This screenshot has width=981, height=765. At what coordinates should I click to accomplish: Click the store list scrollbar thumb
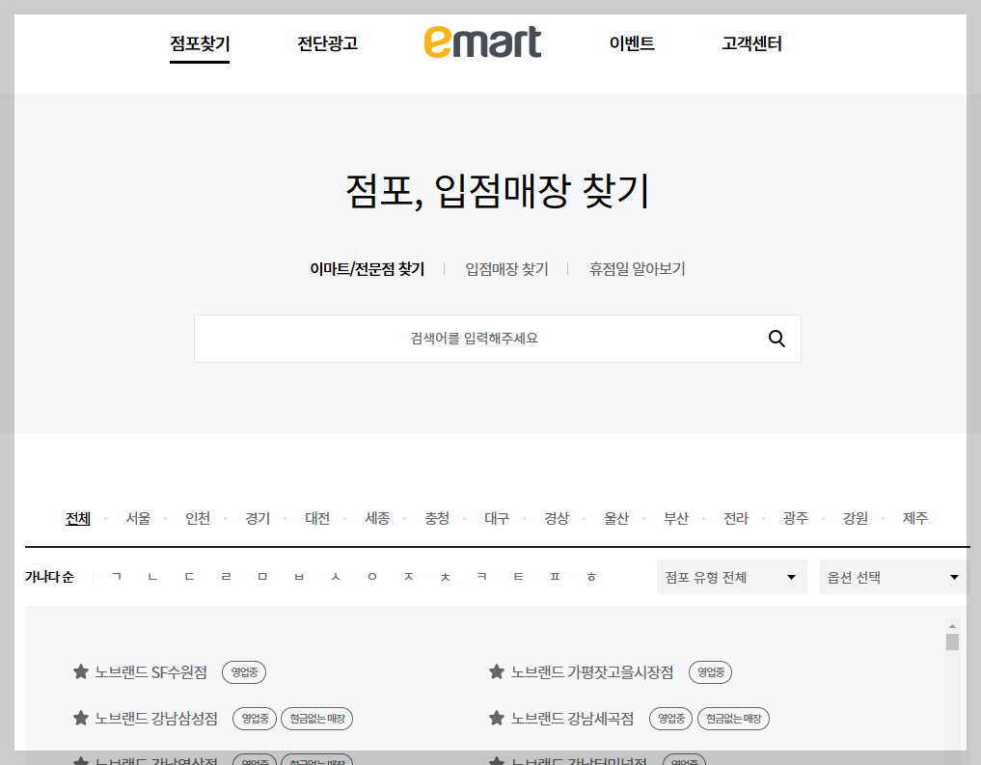[952, 642]
